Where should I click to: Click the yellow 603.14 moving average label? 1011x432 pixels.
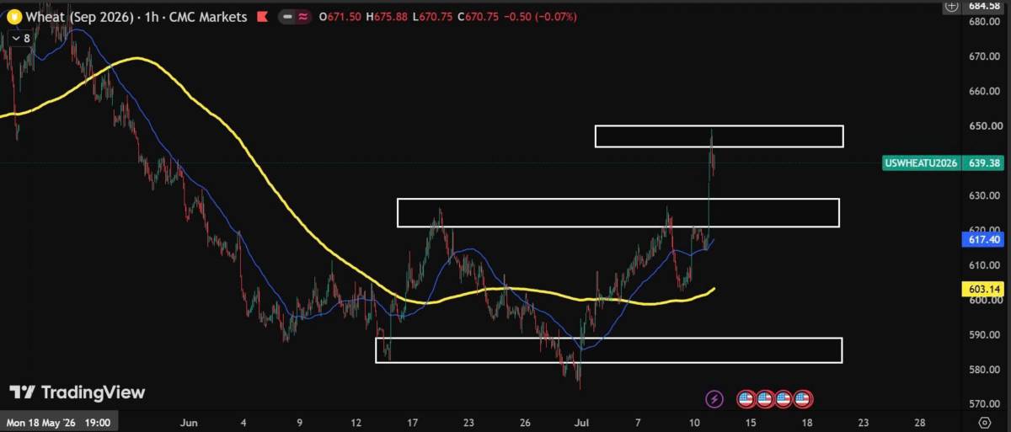983,289
